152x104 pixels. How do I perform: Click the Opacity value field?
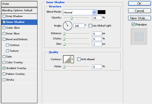[x=97, y=18]
